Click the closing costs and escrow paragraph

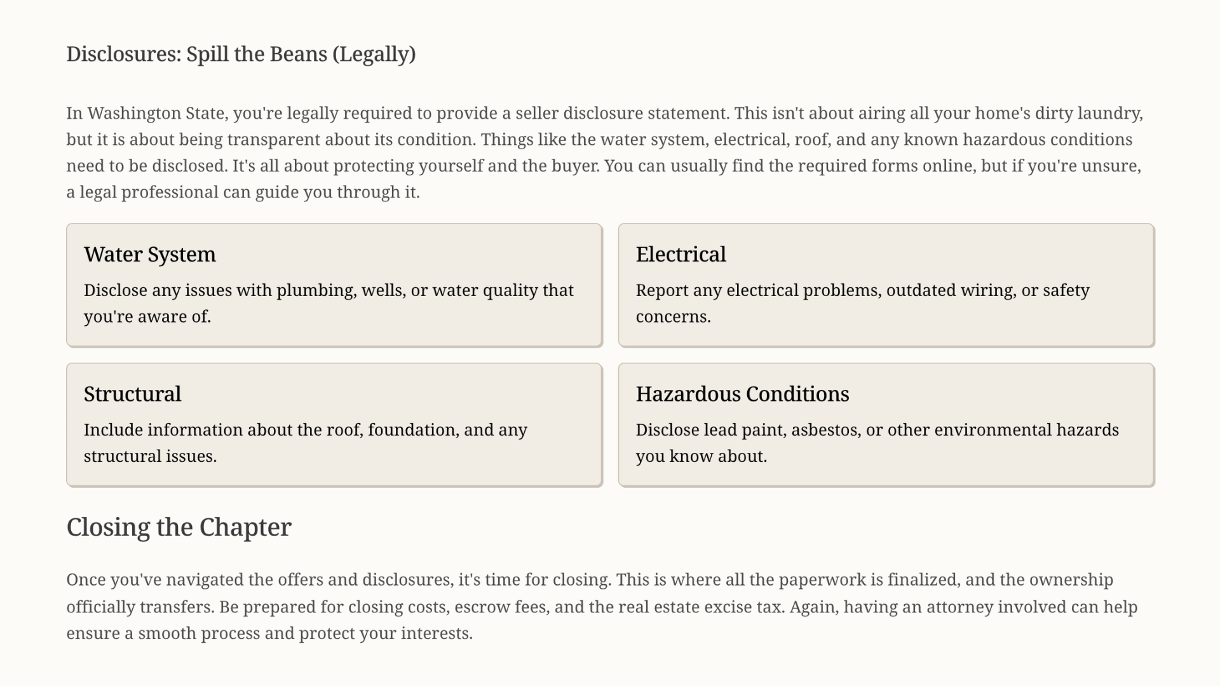[x=602, y=607]
